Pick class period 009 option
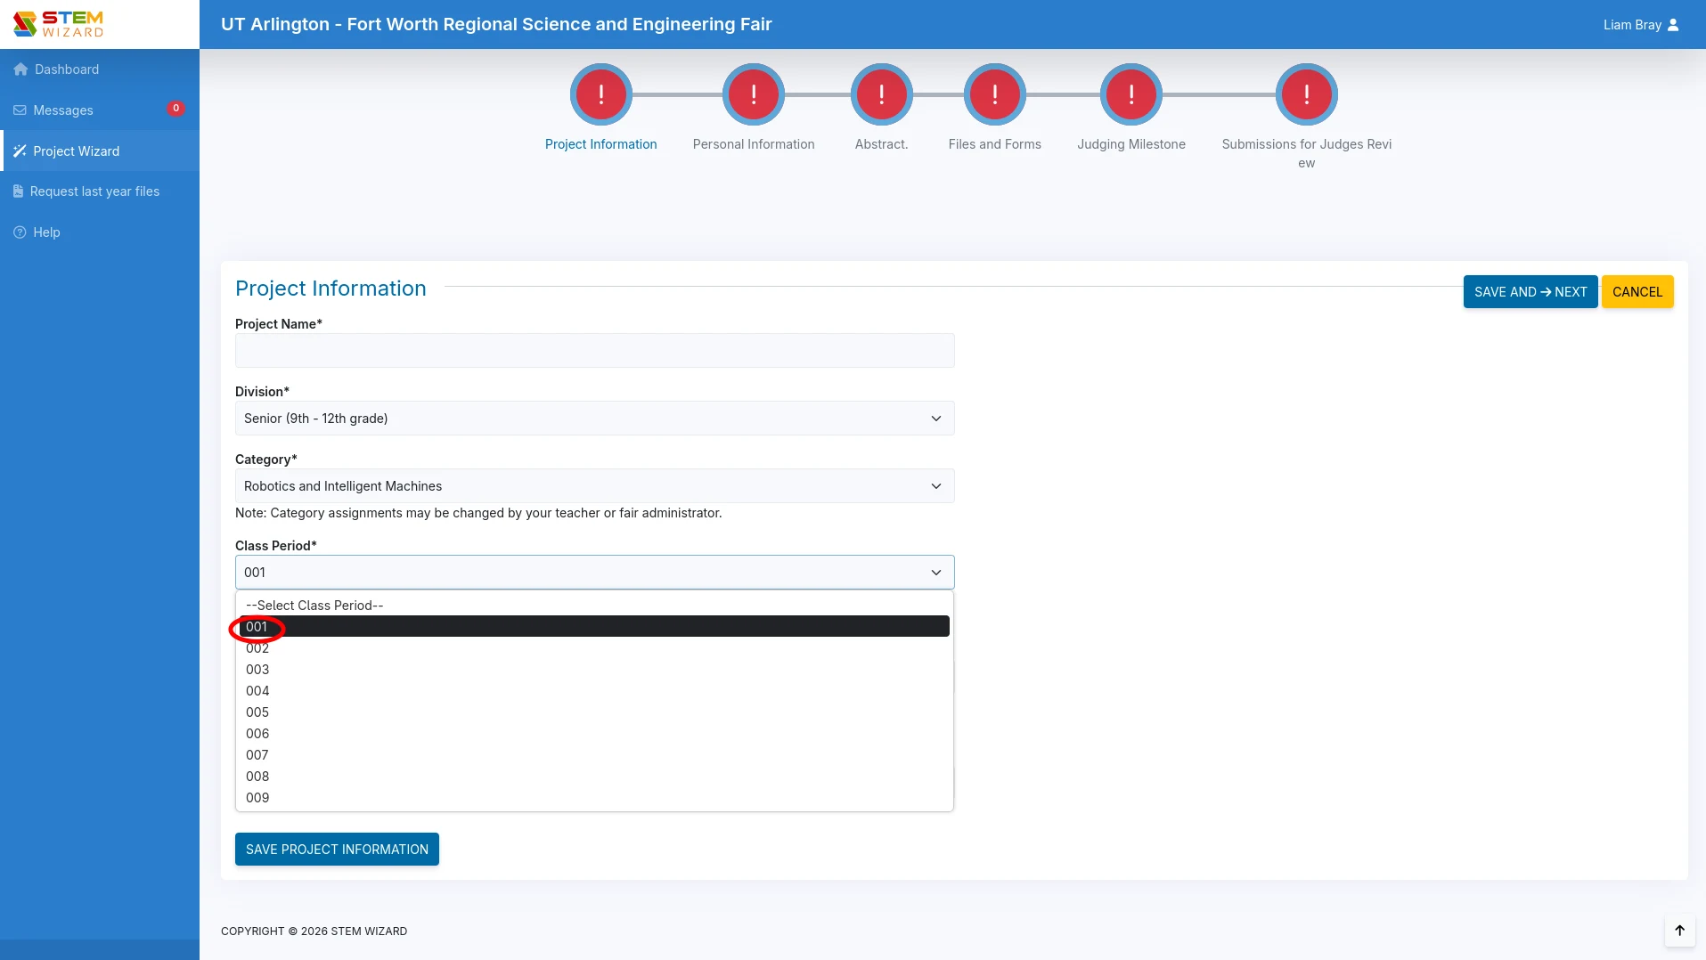 [594, 798]
